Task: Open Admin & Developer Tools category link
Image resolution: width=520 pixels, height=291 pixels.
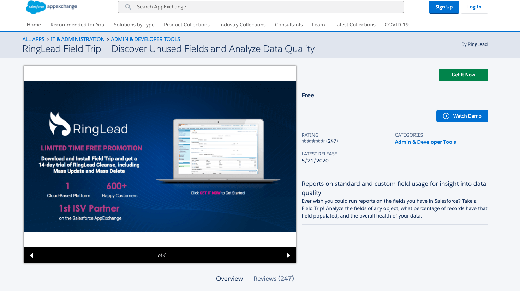Action: pyautogui.click(x=425, y=142)
